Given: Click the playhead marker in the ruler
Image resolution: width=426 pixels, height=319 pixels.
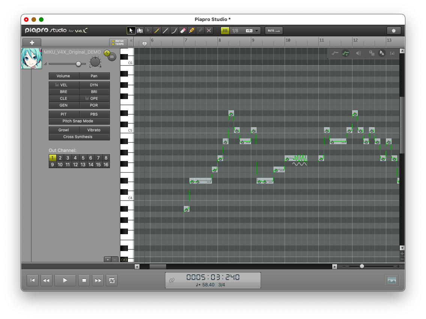Looking at the screenshot, I should tap(144, 44).
